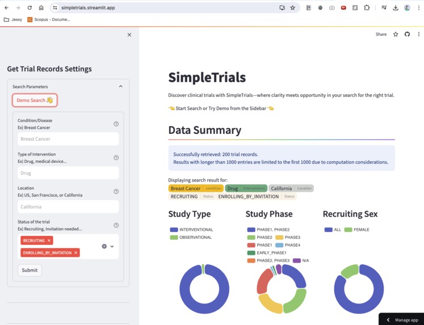Toggle ALL in Recruiting Sex legend
This screenshot has width=424, height=325.
click(x=333, y=230)
